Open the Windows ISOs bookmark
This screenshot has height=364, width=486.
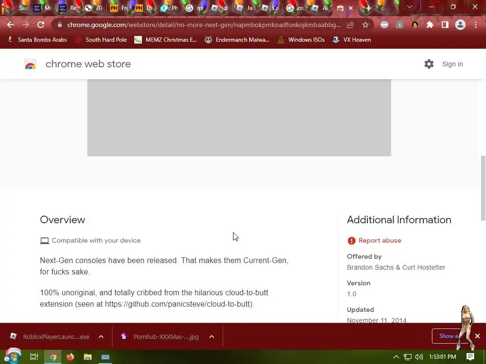[x=301, y=40]
